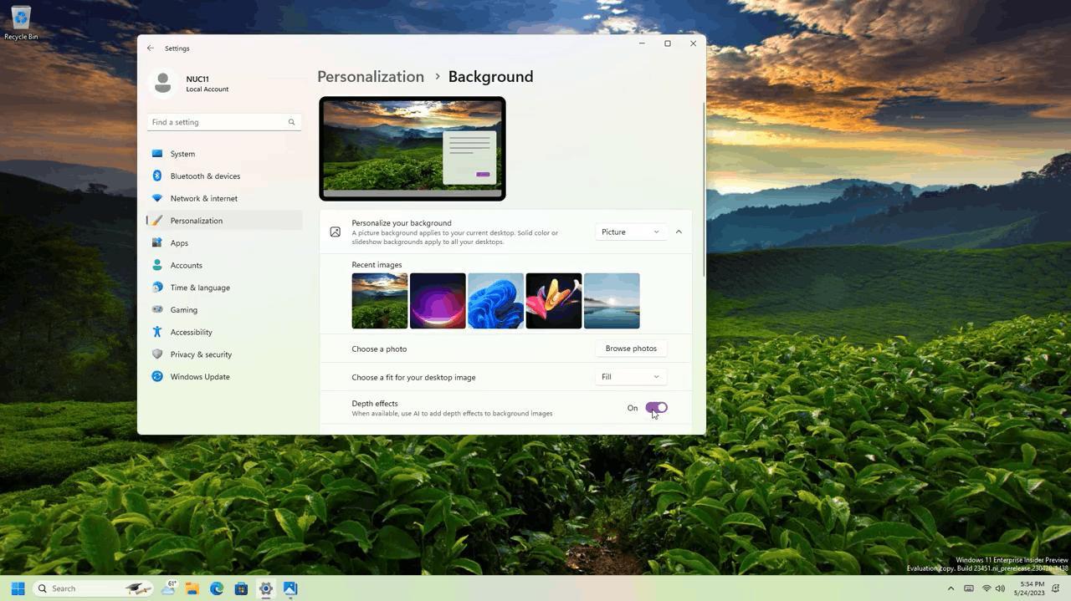Open the Gaming settings category

183,310
